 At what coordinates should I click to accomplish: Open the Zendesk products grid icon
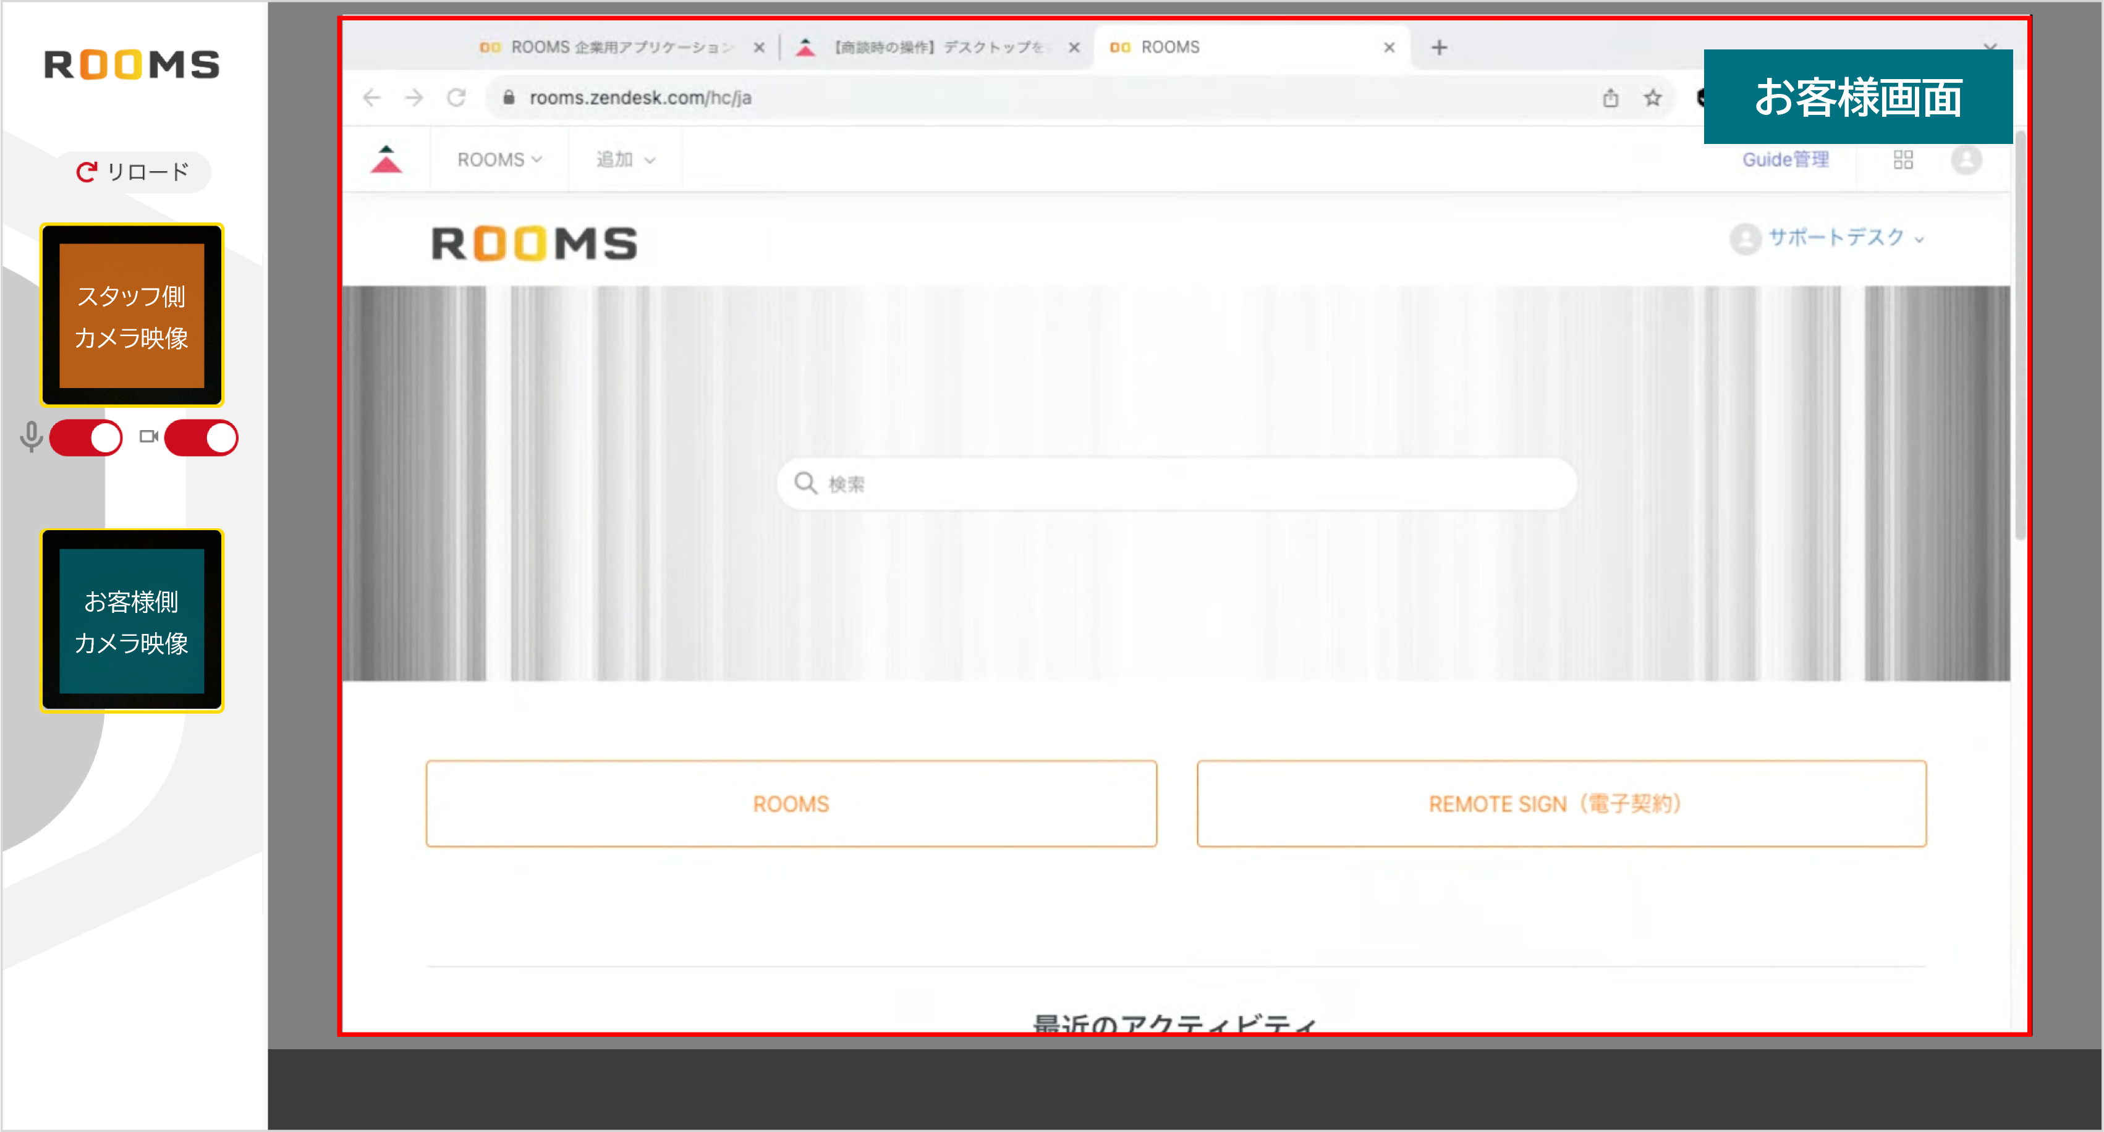[1903, 159]
